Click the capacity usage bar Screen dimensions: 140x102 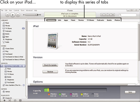coord(75,90)
